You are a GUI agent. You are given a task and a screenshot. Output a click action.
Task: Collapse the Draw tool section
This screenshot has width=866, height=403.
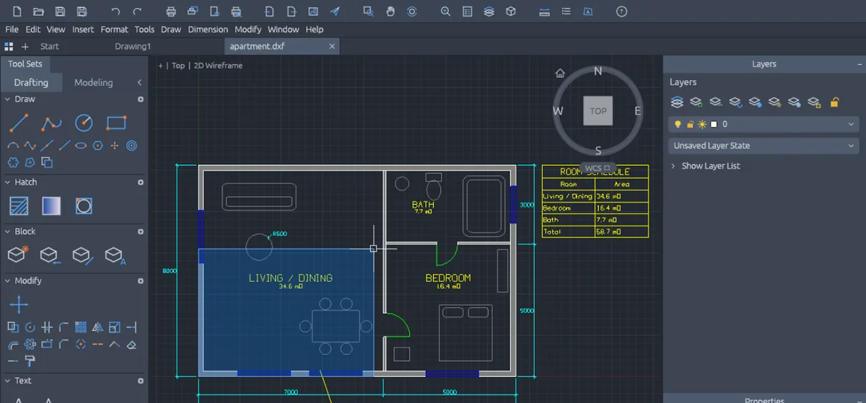[7, 99]
